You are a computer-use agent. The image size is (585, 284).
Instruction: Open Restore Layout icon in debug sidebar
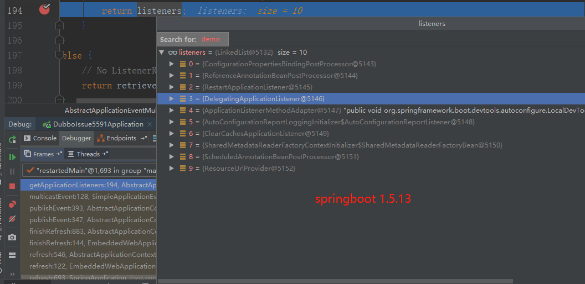[12, 255]
